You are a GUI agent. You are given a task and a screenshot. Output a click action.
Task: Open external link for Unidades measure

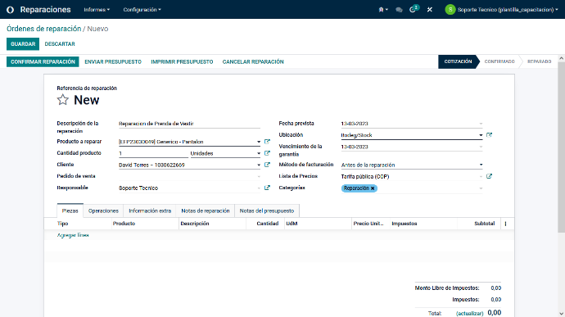267,153
